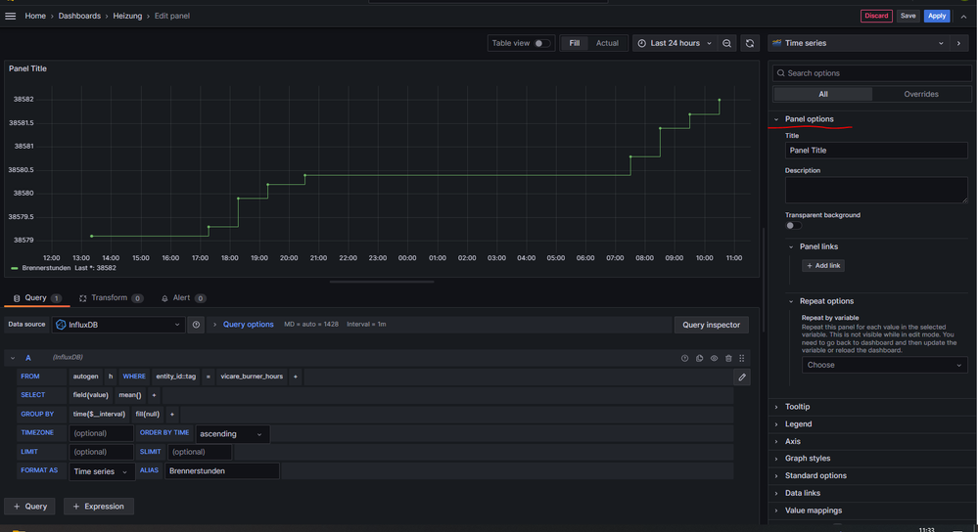The width and height of the screenshot is (978, 532).
Task: Refresh the dashboard panel
Action: pos(750,43)
